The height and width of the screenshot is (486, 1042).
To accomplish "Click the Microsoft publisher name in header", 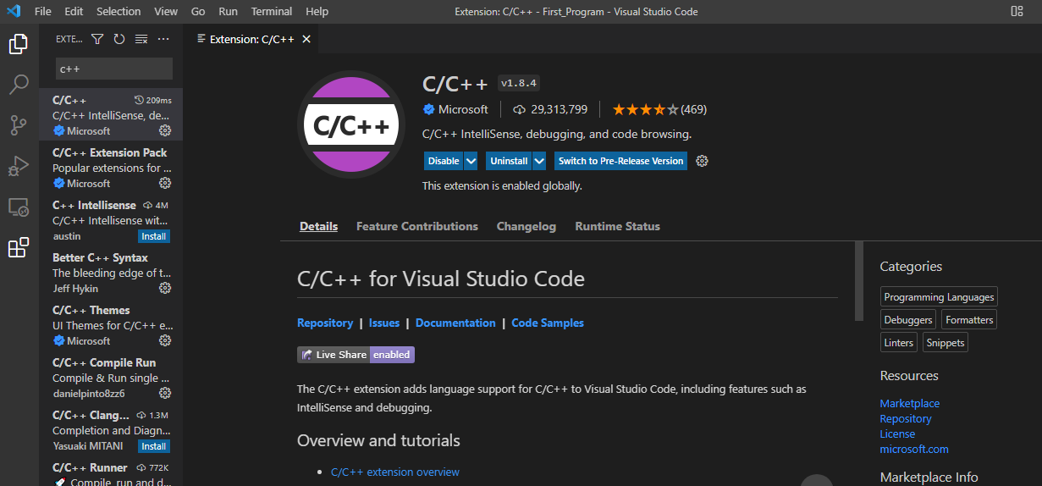I will (463, 109).
